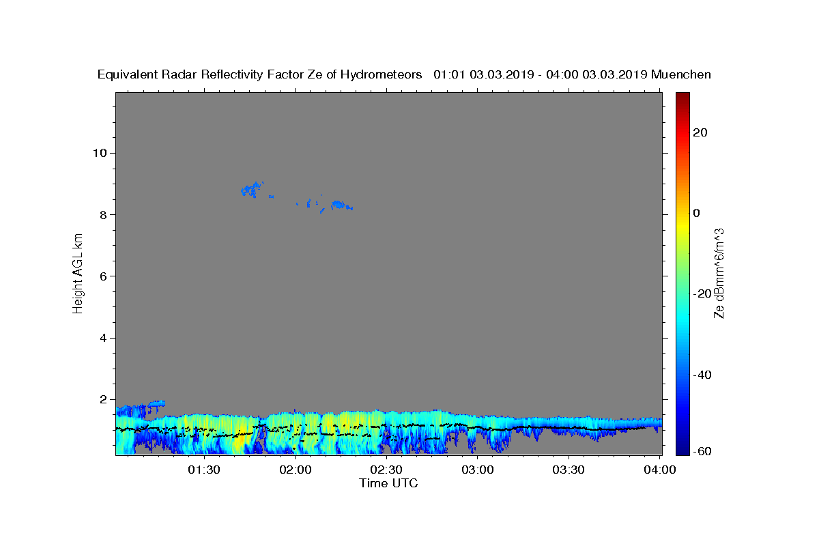This screenshot has height=546, width=819.
Task: Click the colorbar unit label Ze dBmm^6/m^3
Action: pos(719,274)
